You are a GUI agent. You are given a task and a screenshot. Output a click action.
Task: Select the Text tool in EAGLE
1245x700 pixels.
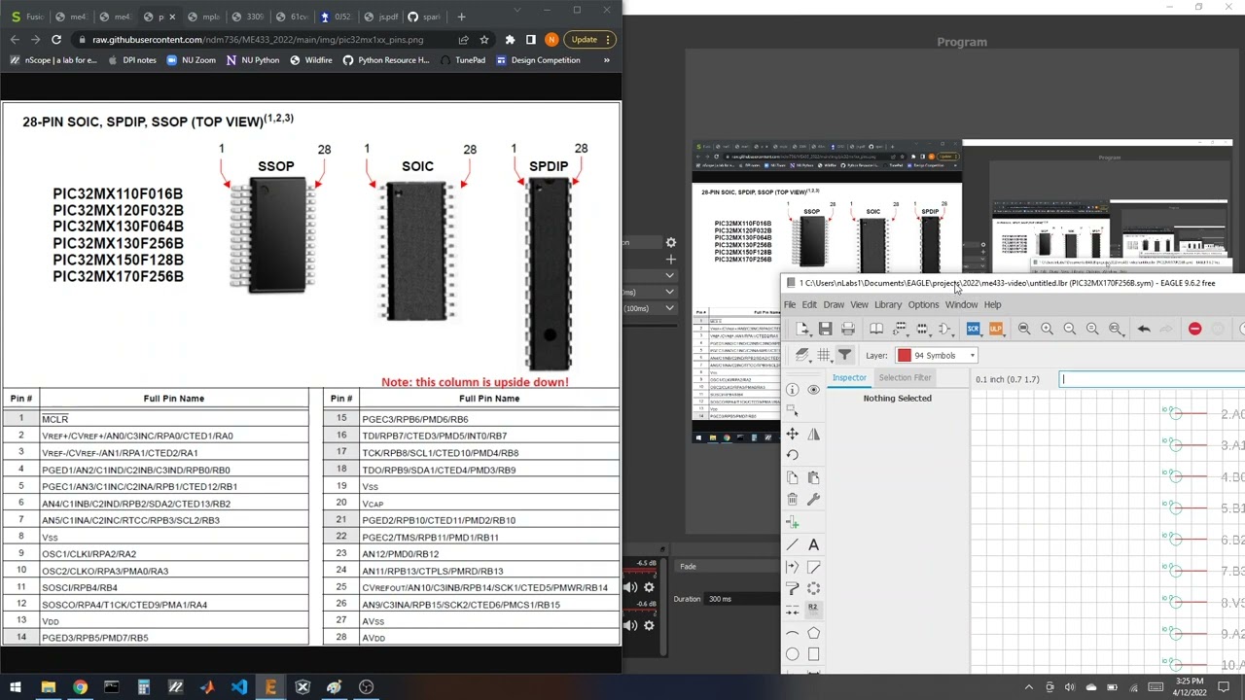tap(814, 544)
